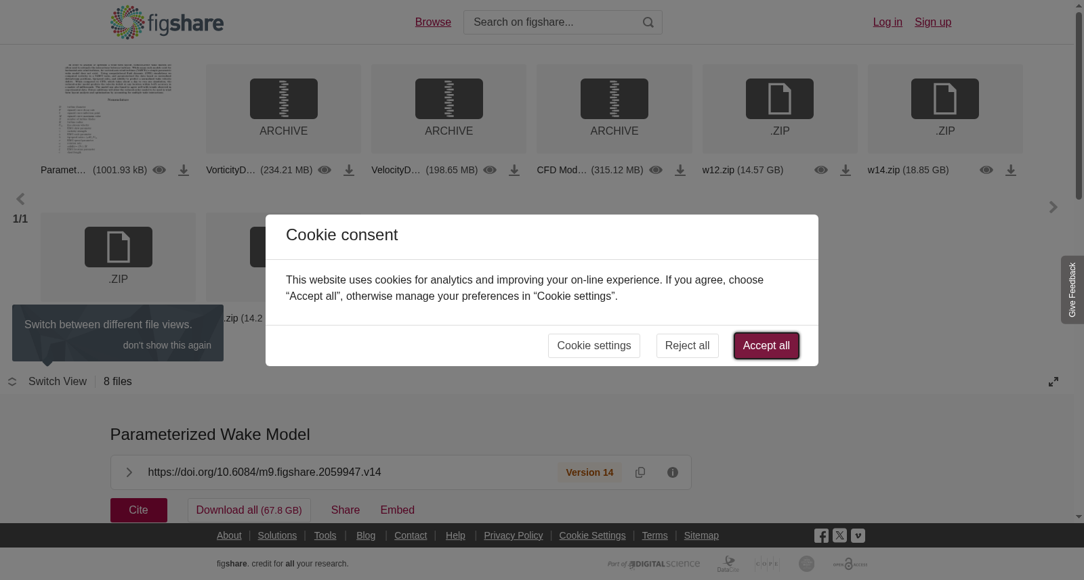Open Cookie settings in consent dialog
Viewport: 1084px width, 580px height.
click(x=594, y=346)
